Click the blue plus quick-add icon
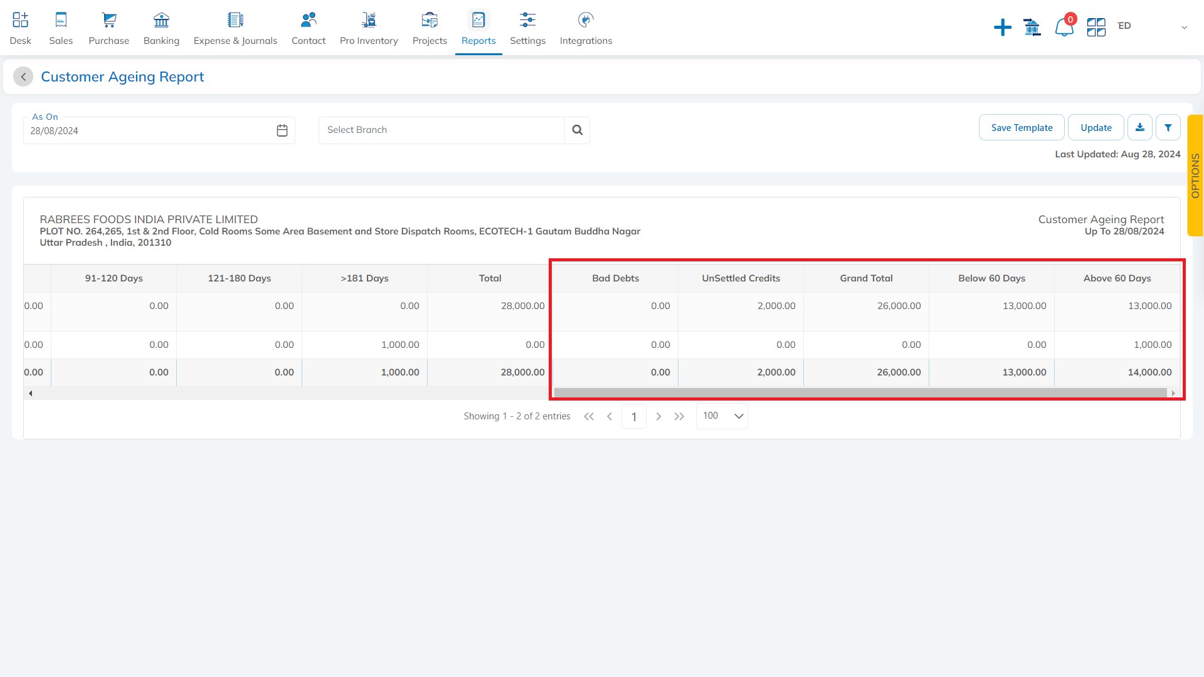This screenshot has height=677, width=1204. pyautogui.click(x=1003, y=27)
